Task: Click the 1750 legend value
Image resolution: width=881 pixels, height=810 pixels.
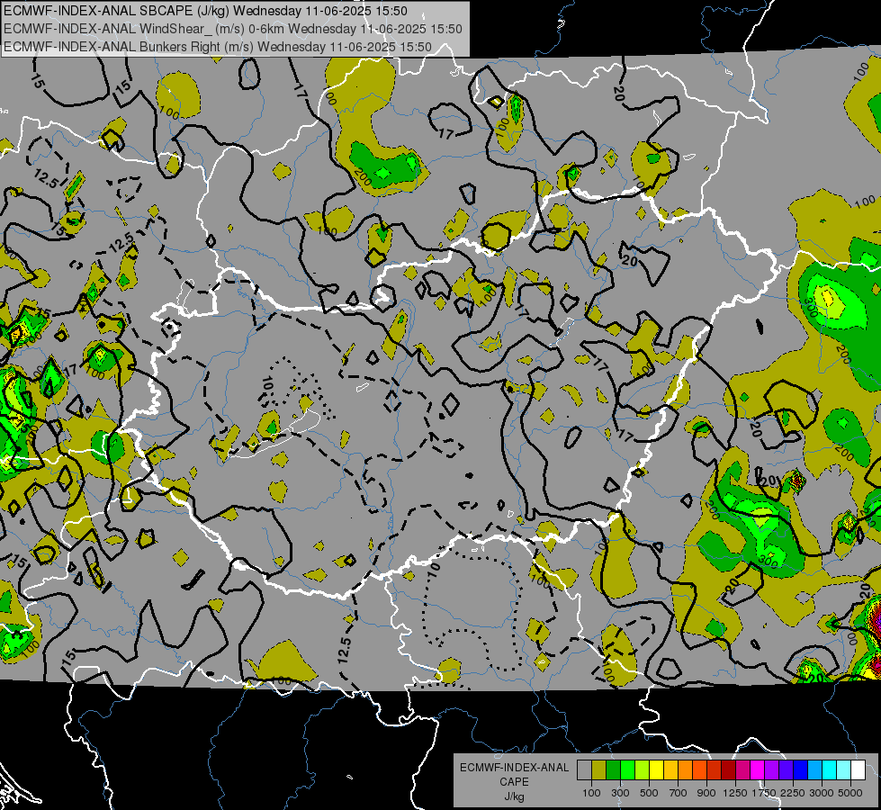Action: (x=764, y=793)
